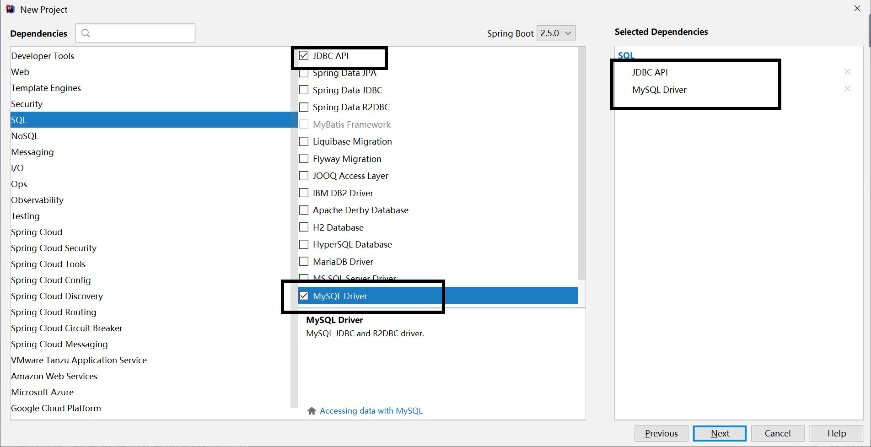Screen dimensions: 871x447
Task: Click the dependencies search input field
Action: point(135,33)
